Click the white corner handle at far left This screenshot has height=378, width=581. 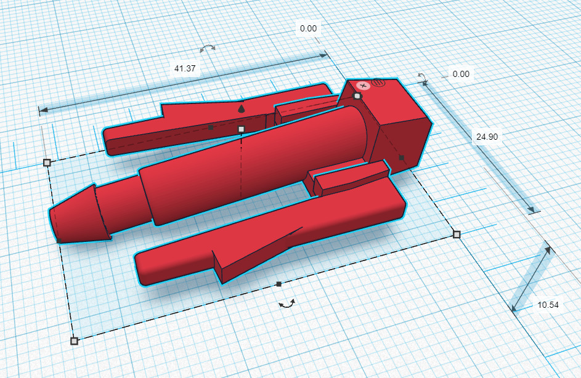[47, 163]
